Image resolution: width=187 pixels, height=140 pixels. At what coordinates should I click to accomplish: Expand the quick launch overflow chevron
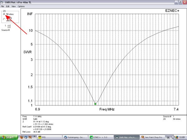34,137
